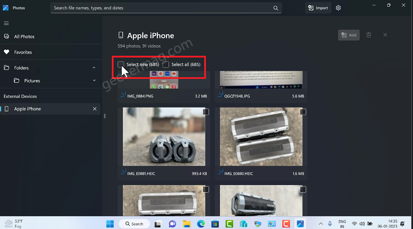Open QGQT1948.JPG thumbnail
Screen dimensions: 413x229
point(261,80)
